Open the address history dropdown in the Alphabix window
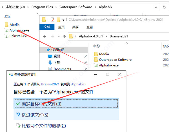 pos(156,7)
